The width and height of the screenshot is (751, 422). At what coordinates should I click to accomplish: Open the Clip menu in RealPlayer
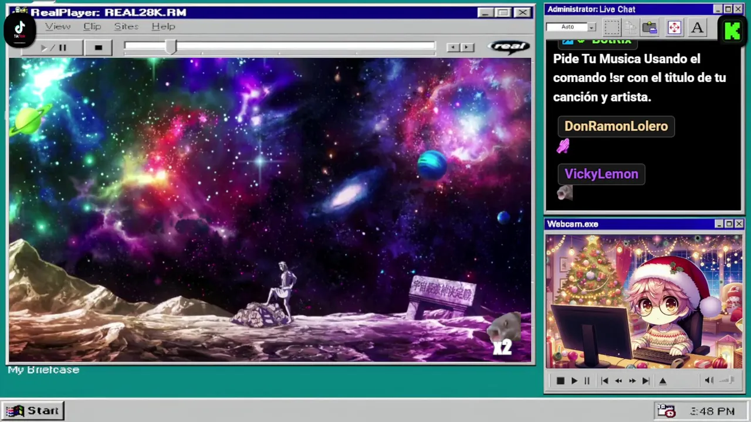[92, 26]
